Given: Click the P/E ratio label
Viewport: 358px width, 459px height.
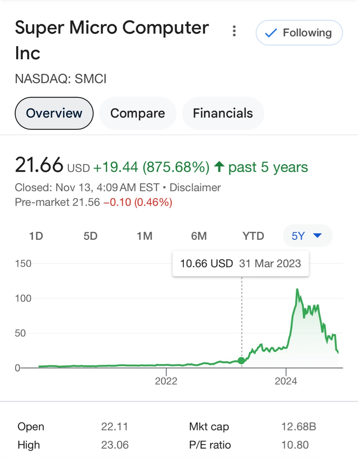Looking at the screenshot, I should [210, 445].
